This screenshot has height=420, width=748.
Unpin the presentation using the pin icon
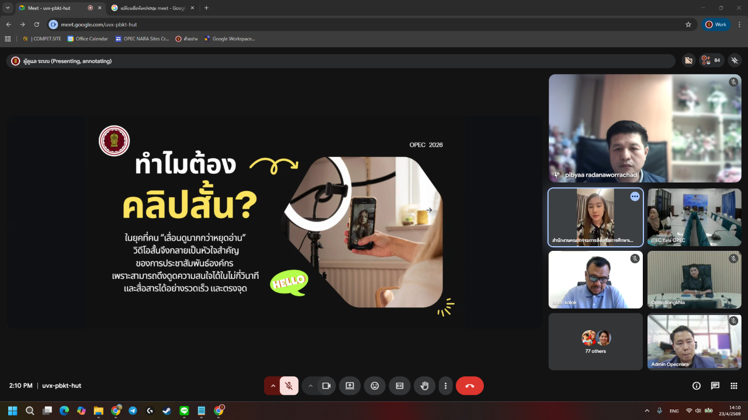click(x=735, y=60)
